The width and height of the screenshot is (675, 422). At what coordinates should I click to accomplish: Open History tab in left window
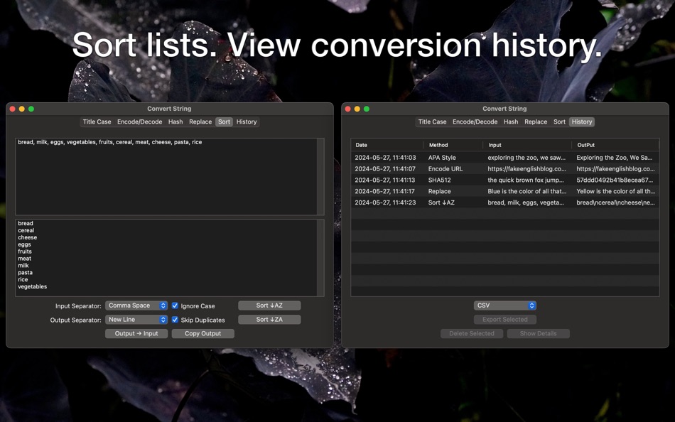(x=247, y=122)
